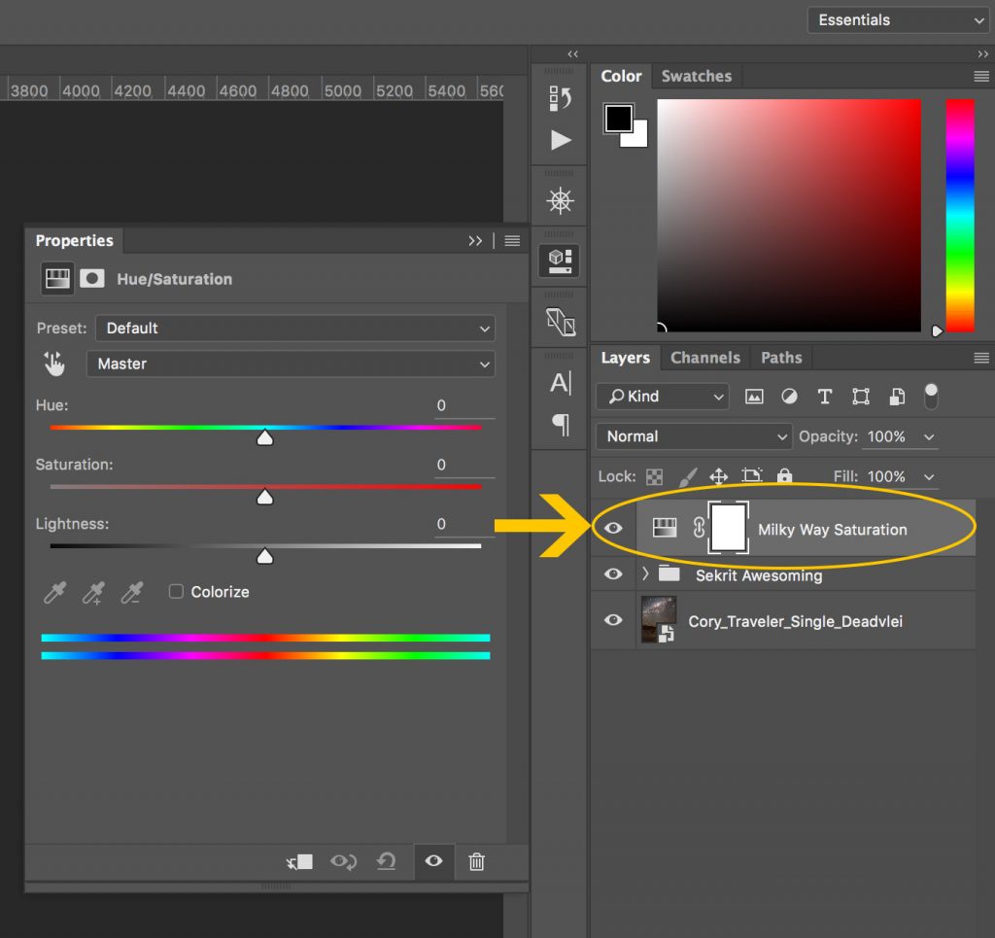Delete the adjustment layer via trash button
This screenshot has width=995, height=938.
click(476, 861)
